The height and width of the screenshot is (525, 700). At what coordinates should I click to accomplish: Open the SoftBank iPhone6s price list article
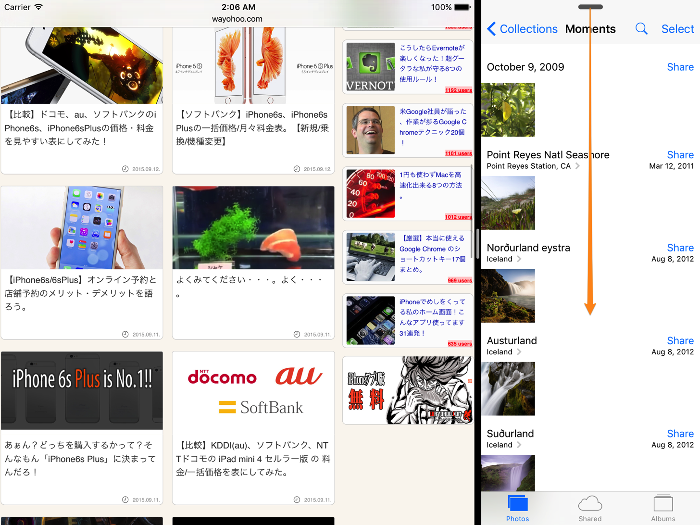pos(253,128)
